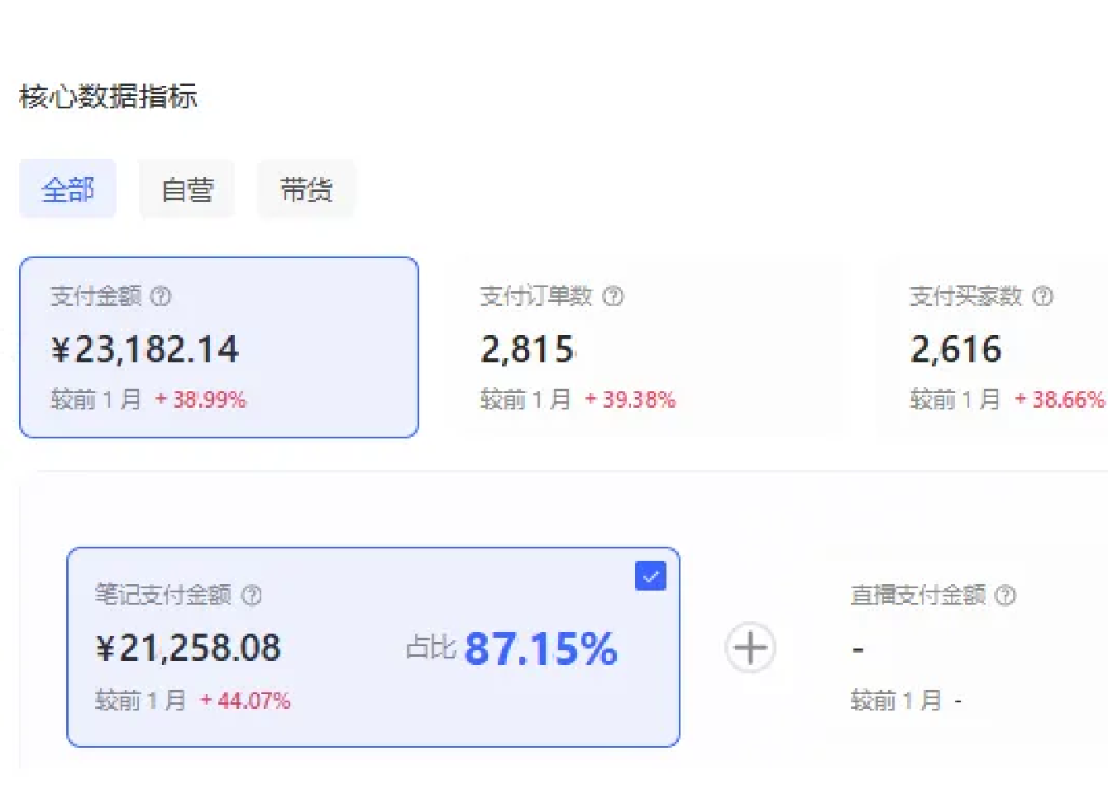Open help icon beside 笔记支付金额
The image size is (1108, 785).
pyautogui.click(x=251, y=595)
